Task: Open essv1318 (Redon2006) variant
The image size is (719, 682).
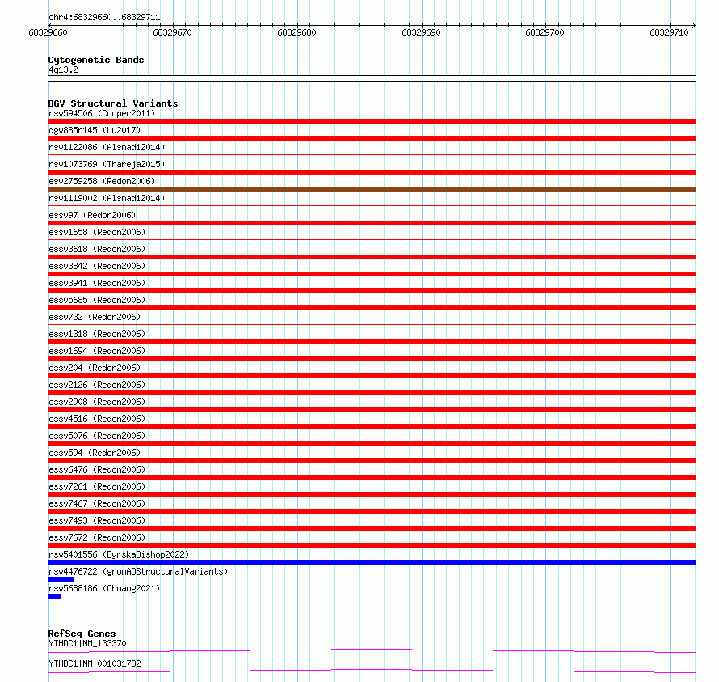Action: (97, 334)
